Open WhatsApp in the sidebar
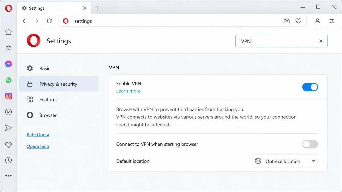Viewport: 342px width, 192px height. (9, 80)
